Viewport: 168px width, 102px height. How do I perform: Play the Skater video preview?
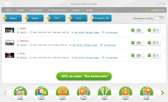click(133, 30)
